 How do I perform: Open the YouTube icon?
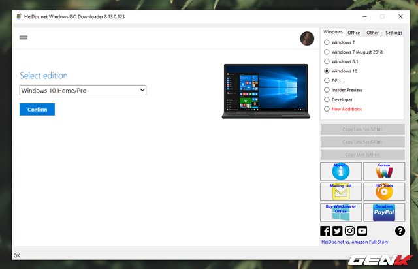[x=362, y=231]
